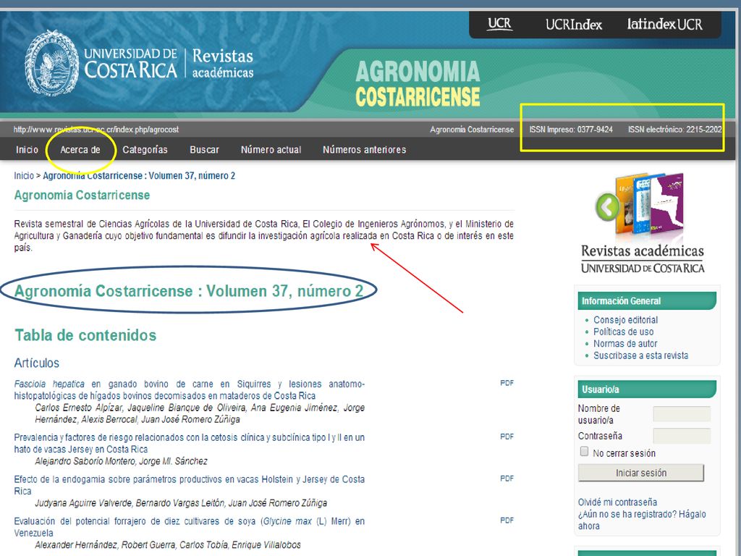This screenshot has width=741, height=556.
Task: Click the Artículos section heading
Action: pos(37,363)
